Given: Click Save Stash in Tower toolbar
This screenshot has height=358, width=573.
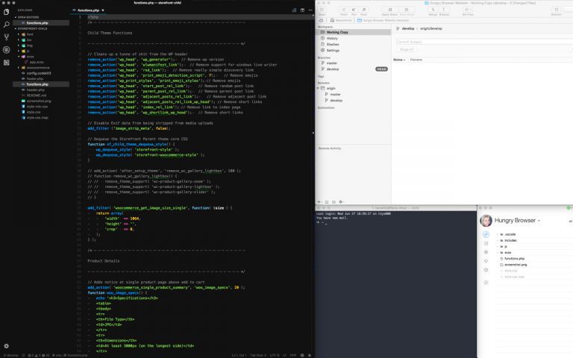Looking at the screenshot, I should point(407,11).
